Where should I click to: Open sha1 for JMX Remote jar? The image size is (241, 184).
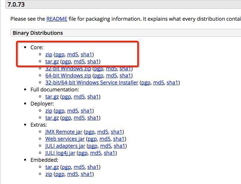[x=116, y=132]
